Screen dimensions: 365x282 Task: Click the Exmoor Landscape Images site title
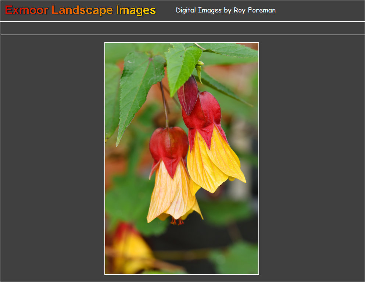click(80, 10)
